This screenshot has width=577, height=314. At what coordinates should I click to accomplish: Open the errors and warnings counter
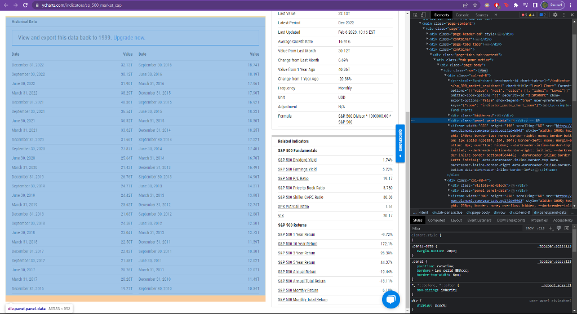[528, 15]
